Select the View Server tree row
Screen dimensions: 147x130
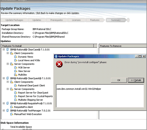point(22,71)
